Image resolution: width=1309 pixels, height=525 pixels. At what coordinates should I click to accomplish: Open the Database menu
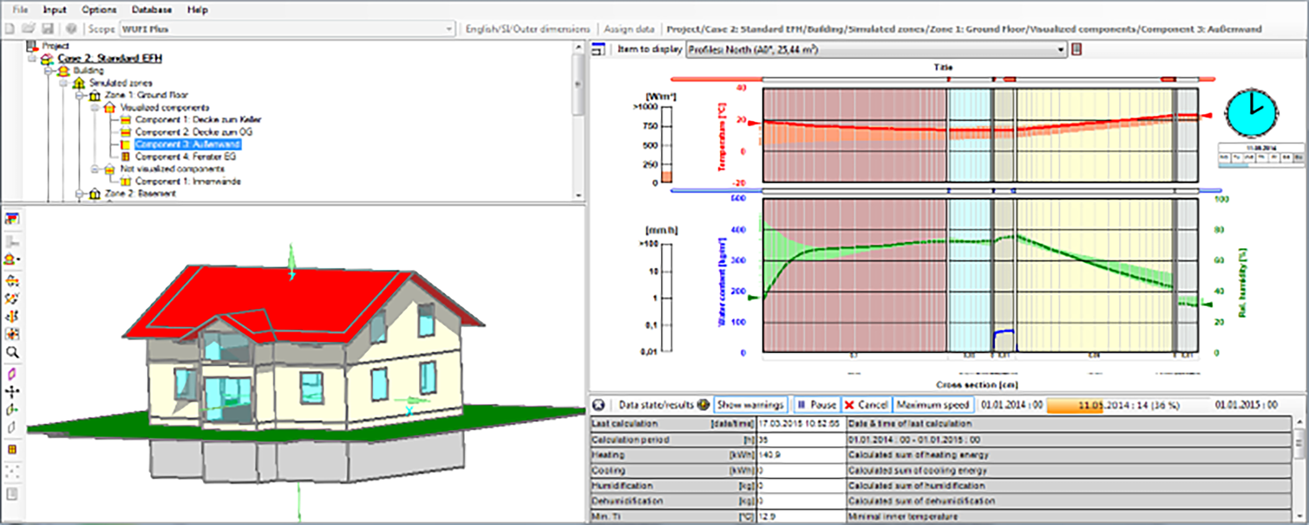151,9
